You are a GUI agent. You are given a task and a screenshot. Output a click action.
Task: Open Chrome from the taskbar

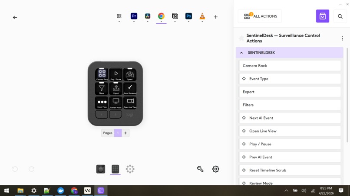tap(74, 191)
